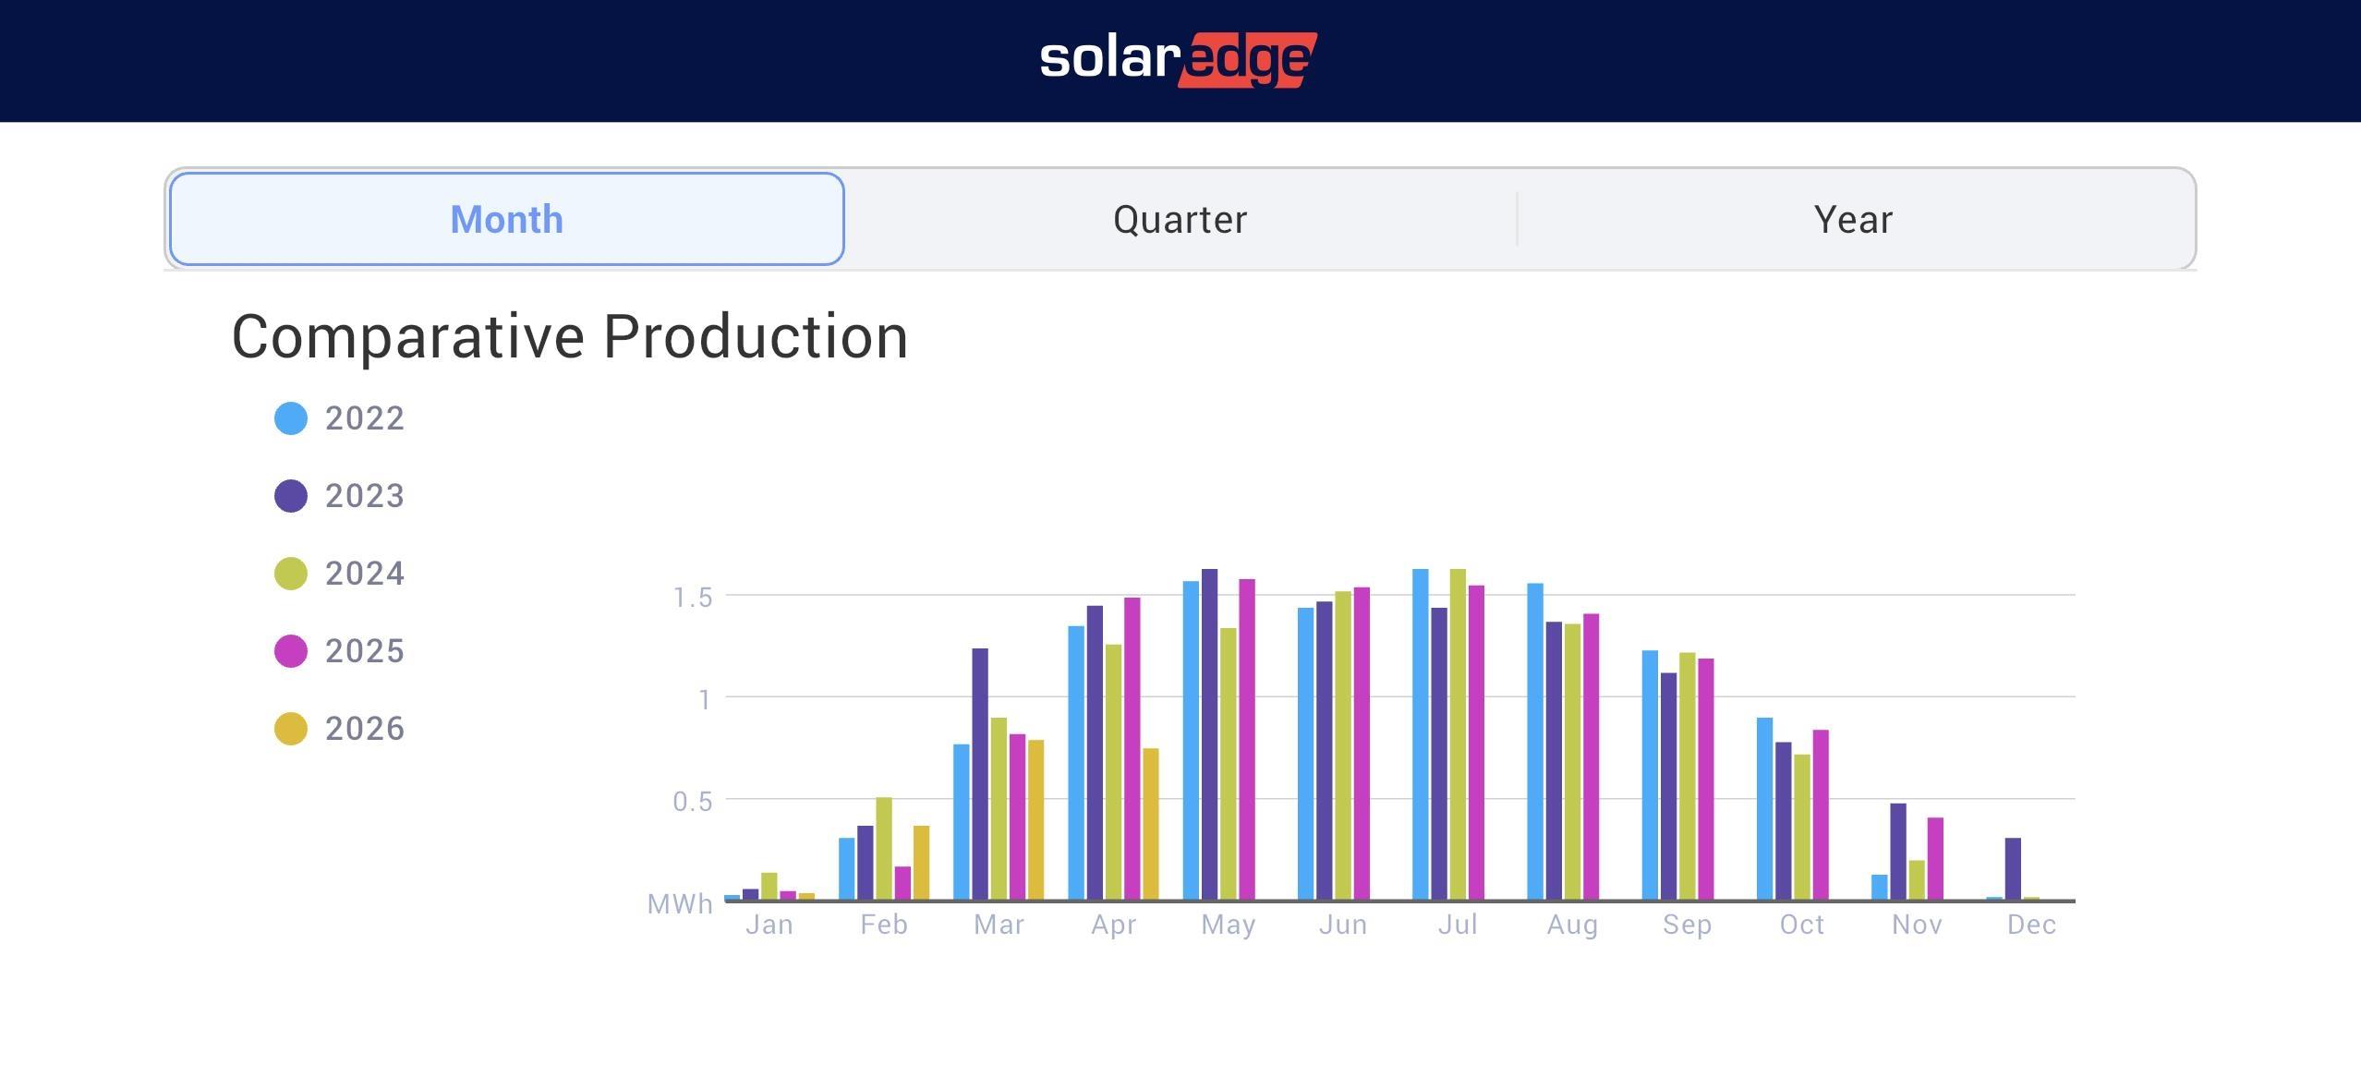Toggle the 2023 legend purple dot
This screenshot has height=1089, width=2361.
(x=291, y=496)
